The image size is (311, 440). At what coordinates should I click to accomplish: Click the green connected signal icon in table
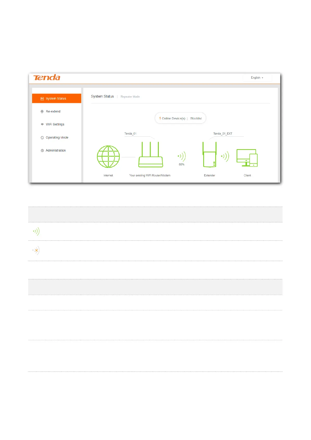click(x=36, y=231)
